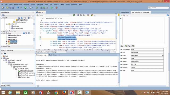Click the Clip field containing border-box
Viewport: 170px width, 95px height.
point(147,53)
